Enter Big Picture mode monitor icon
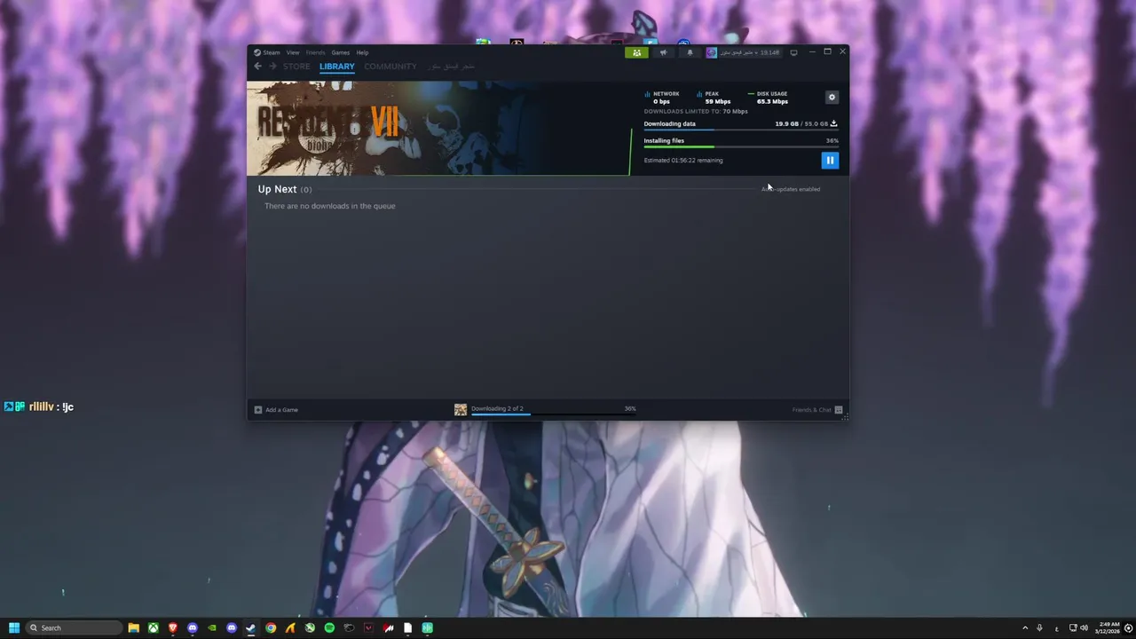 click(793, 52)
